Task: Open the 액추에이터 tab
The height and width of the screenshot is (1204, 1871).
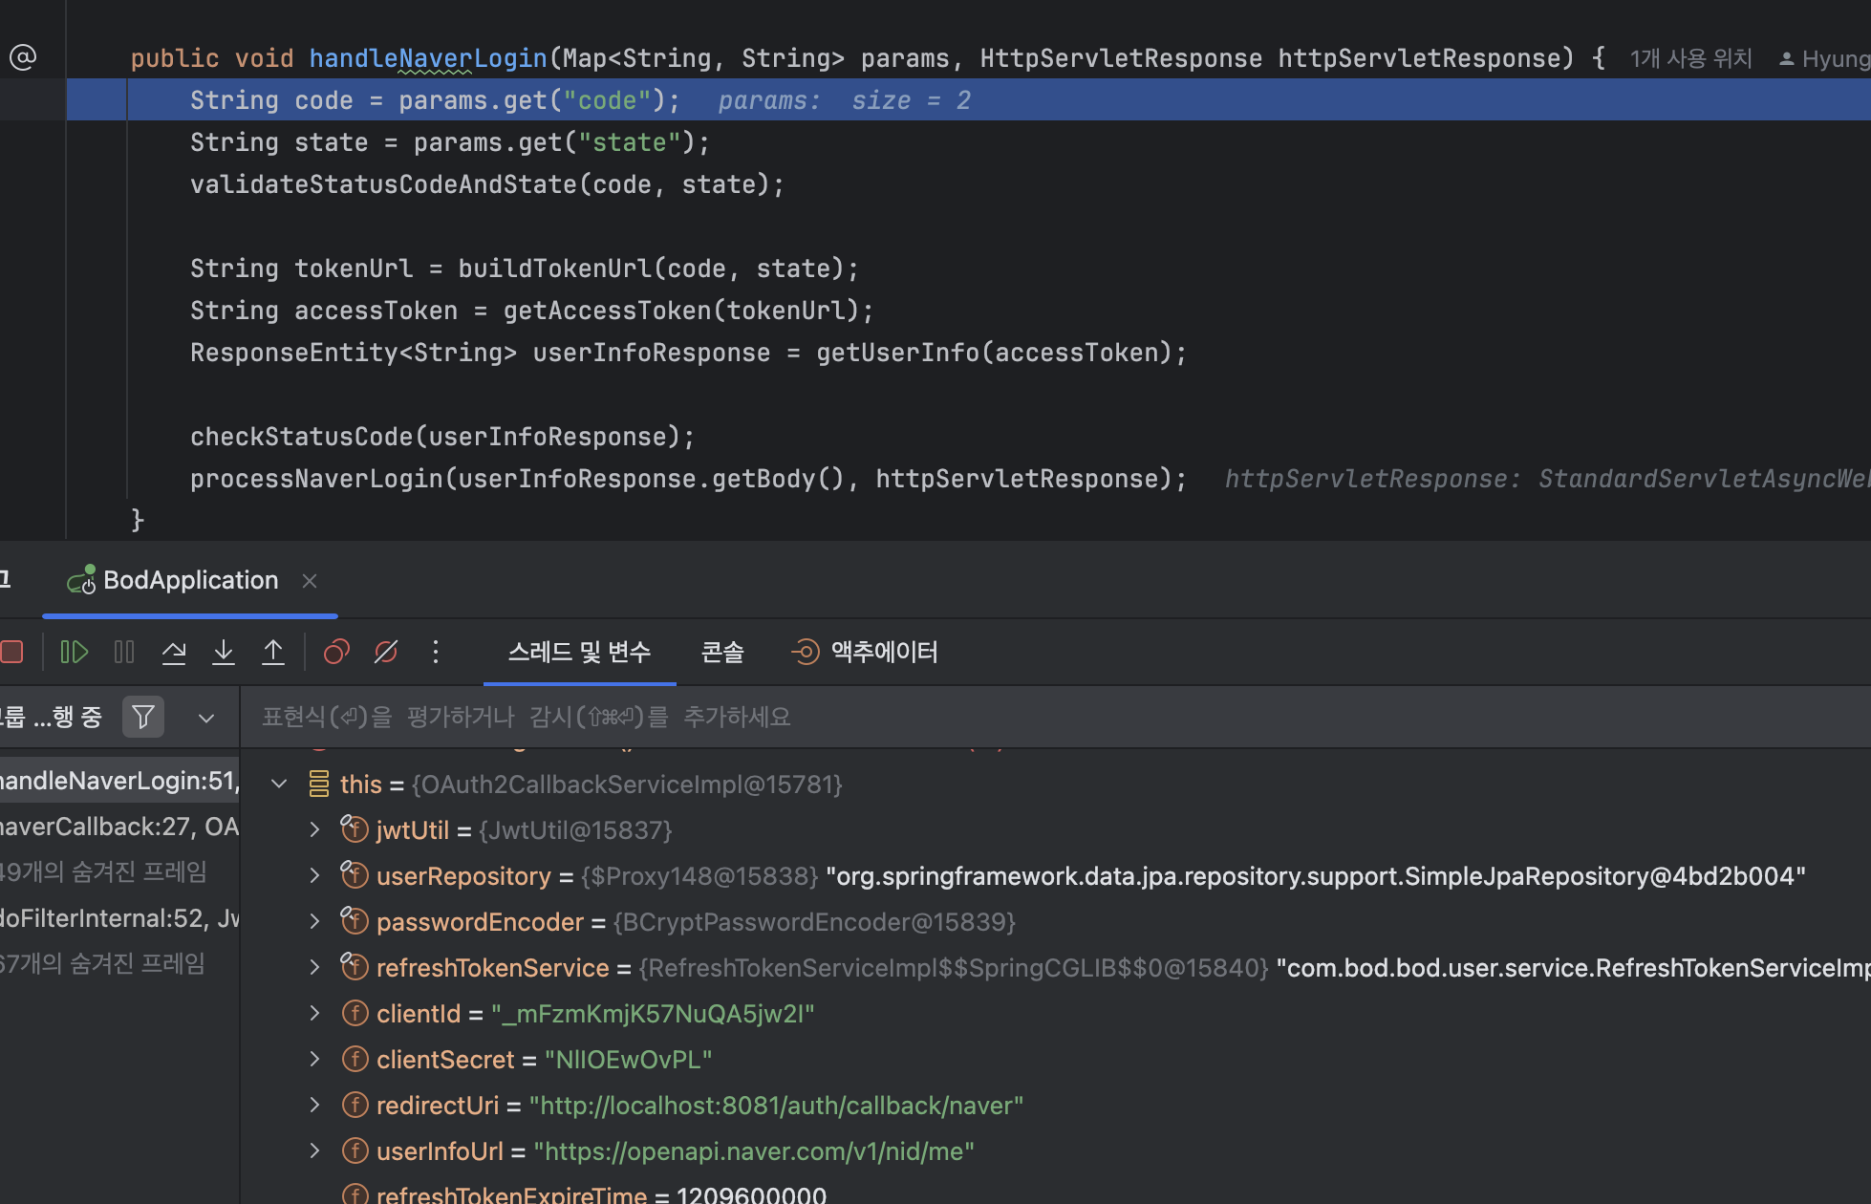Action: 865,652
